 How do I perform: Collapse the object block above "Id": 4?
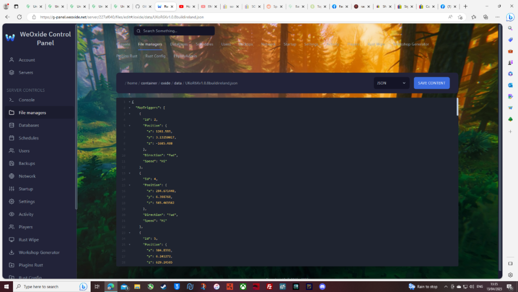(129, 173)
